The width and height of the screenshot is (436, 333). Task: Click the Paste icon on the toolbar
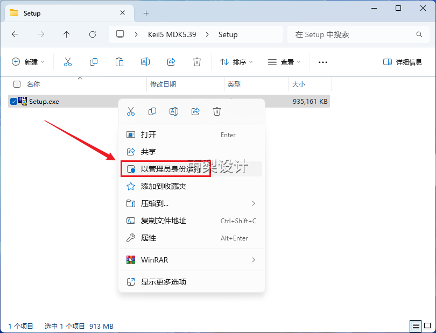119,61
